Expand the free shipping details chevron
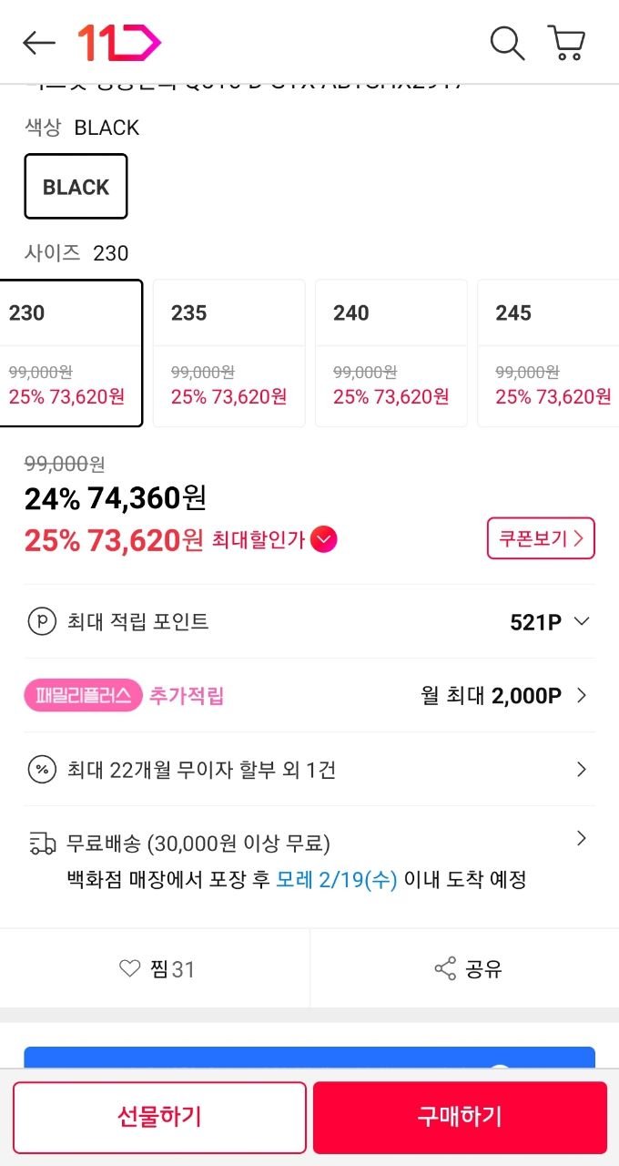This screenshot has width=619, height=1166. tap(582, 838)
